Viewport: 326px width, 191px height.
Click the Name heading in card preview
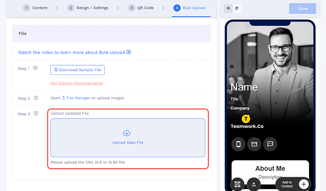point(244,87)
